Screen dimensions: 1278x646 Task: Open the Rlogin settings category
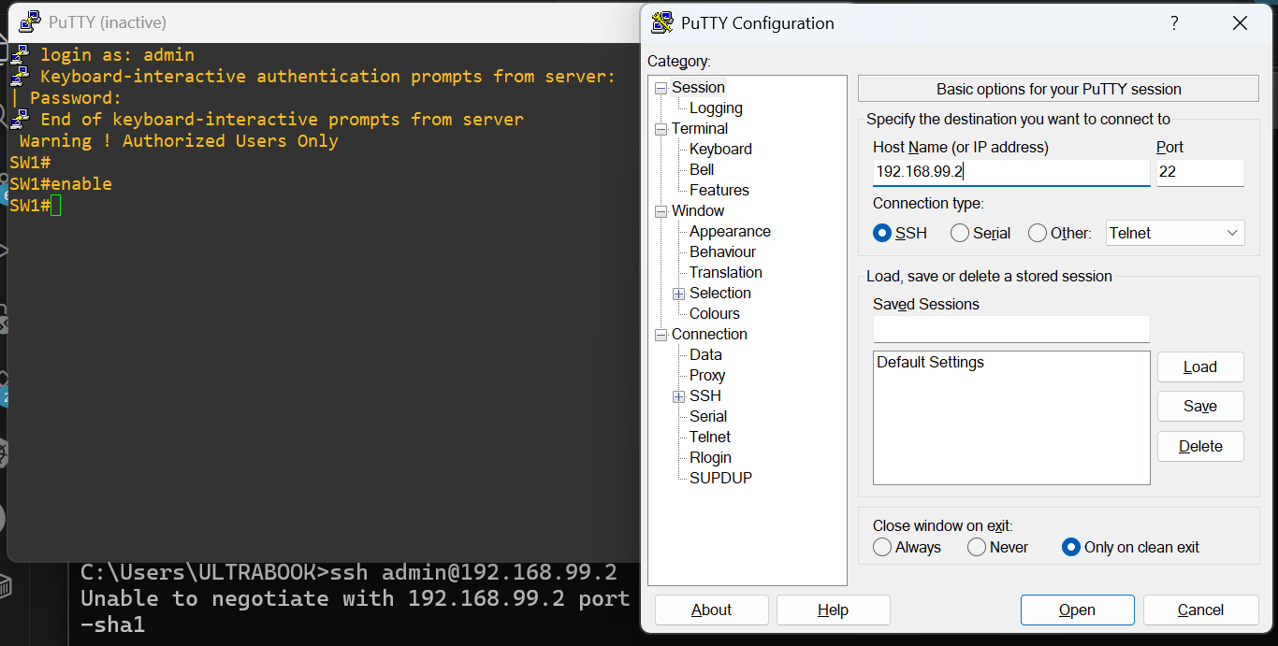[710, 458]
